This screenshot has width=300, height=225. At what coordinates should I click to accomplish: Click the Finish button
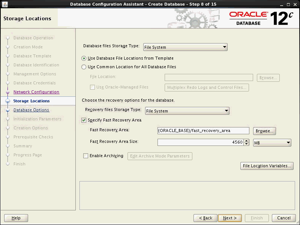coord(257,218)
